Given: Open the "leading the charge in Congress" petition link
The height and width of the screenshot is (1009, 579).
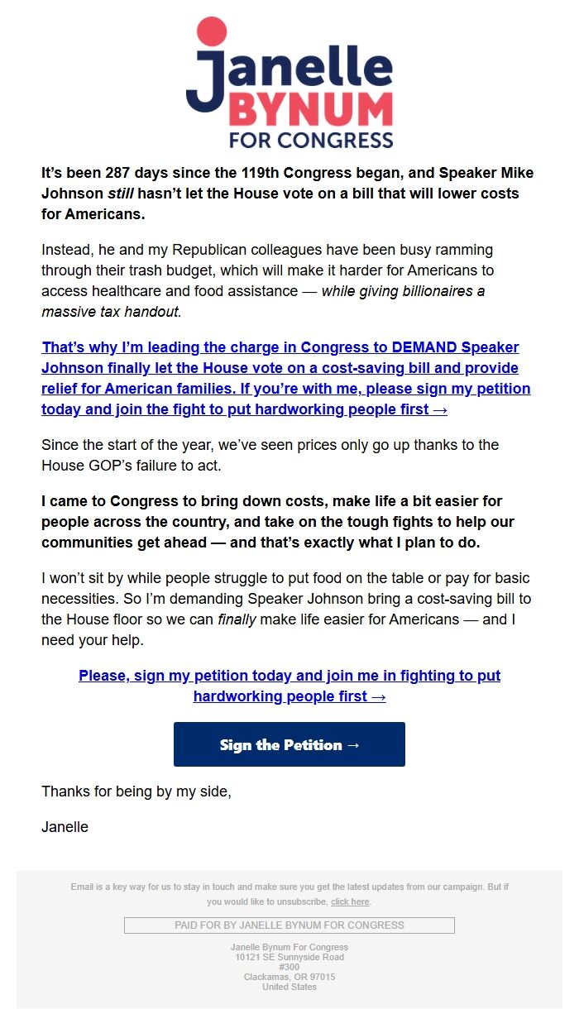Looking at the screenshot, I should (x=285, y=378).
